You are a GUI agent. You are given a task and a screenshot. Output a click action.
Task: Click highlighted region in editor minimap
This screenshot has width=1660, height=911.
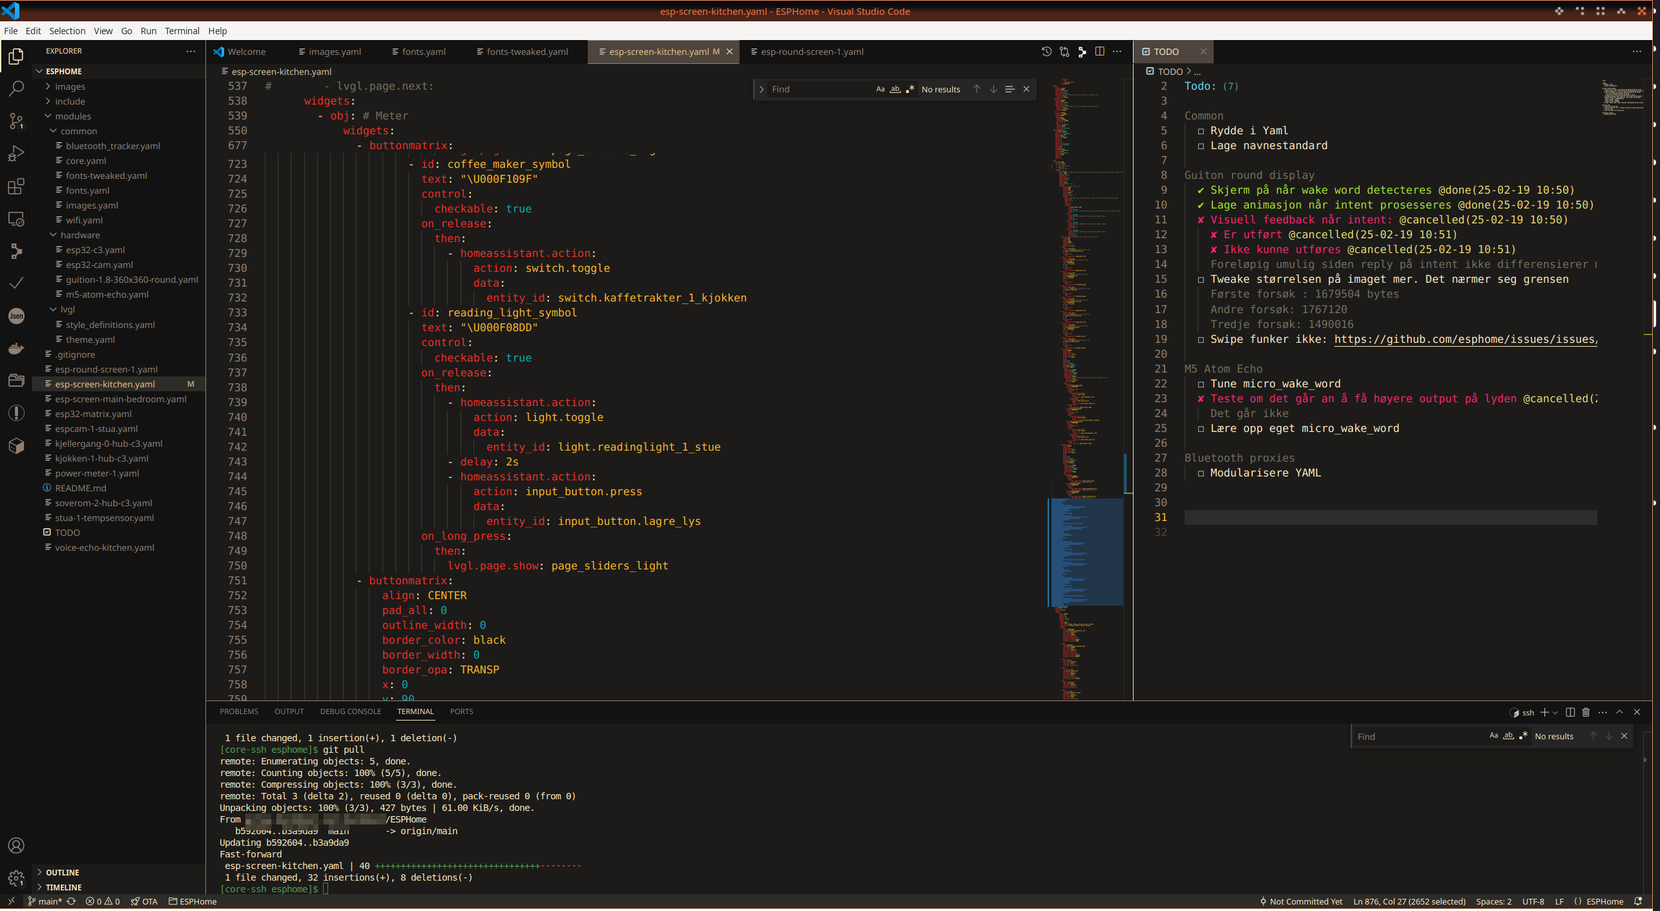click(1086, 552)
